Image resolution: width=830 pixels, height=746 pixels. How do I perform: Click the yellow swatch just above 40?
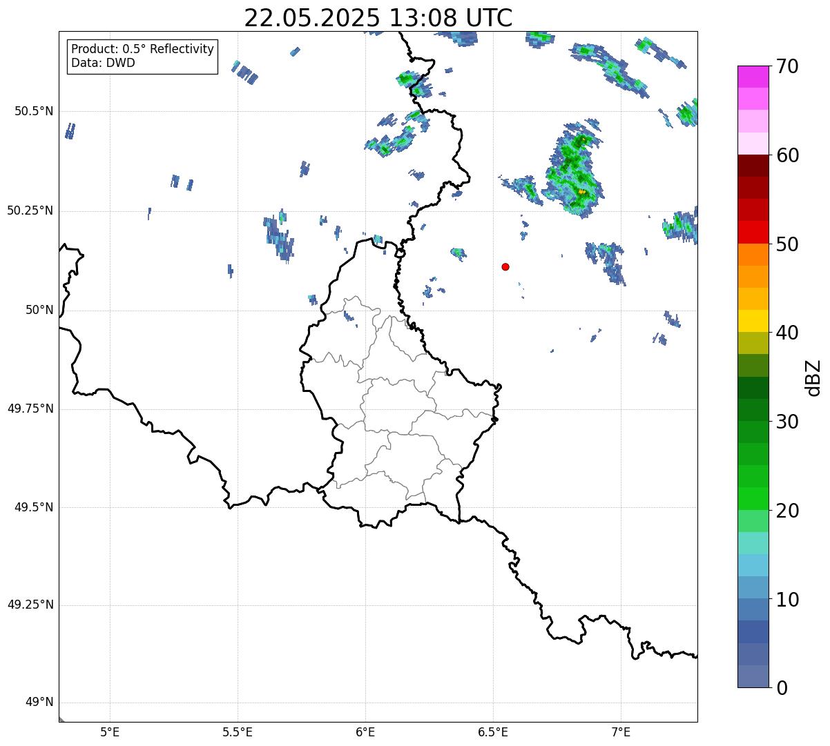point(753,321)
